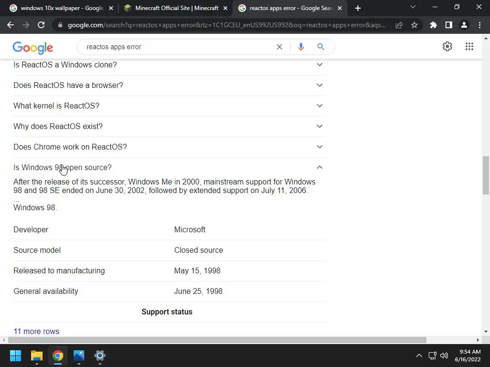Click the address bar URL
The width and height of the screenshot is (490, 367).
[x=226, y=25]
